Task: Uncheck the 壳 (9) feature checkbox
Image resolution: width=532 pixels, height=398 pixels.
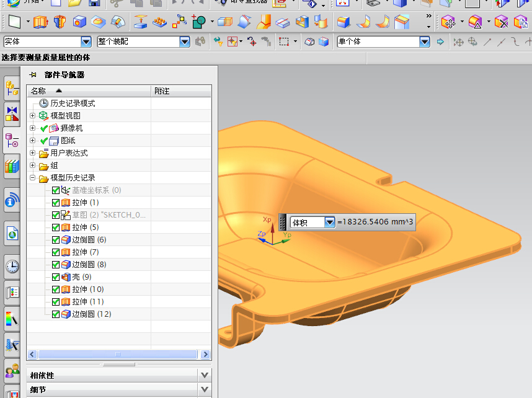Action: coord(56,277)
